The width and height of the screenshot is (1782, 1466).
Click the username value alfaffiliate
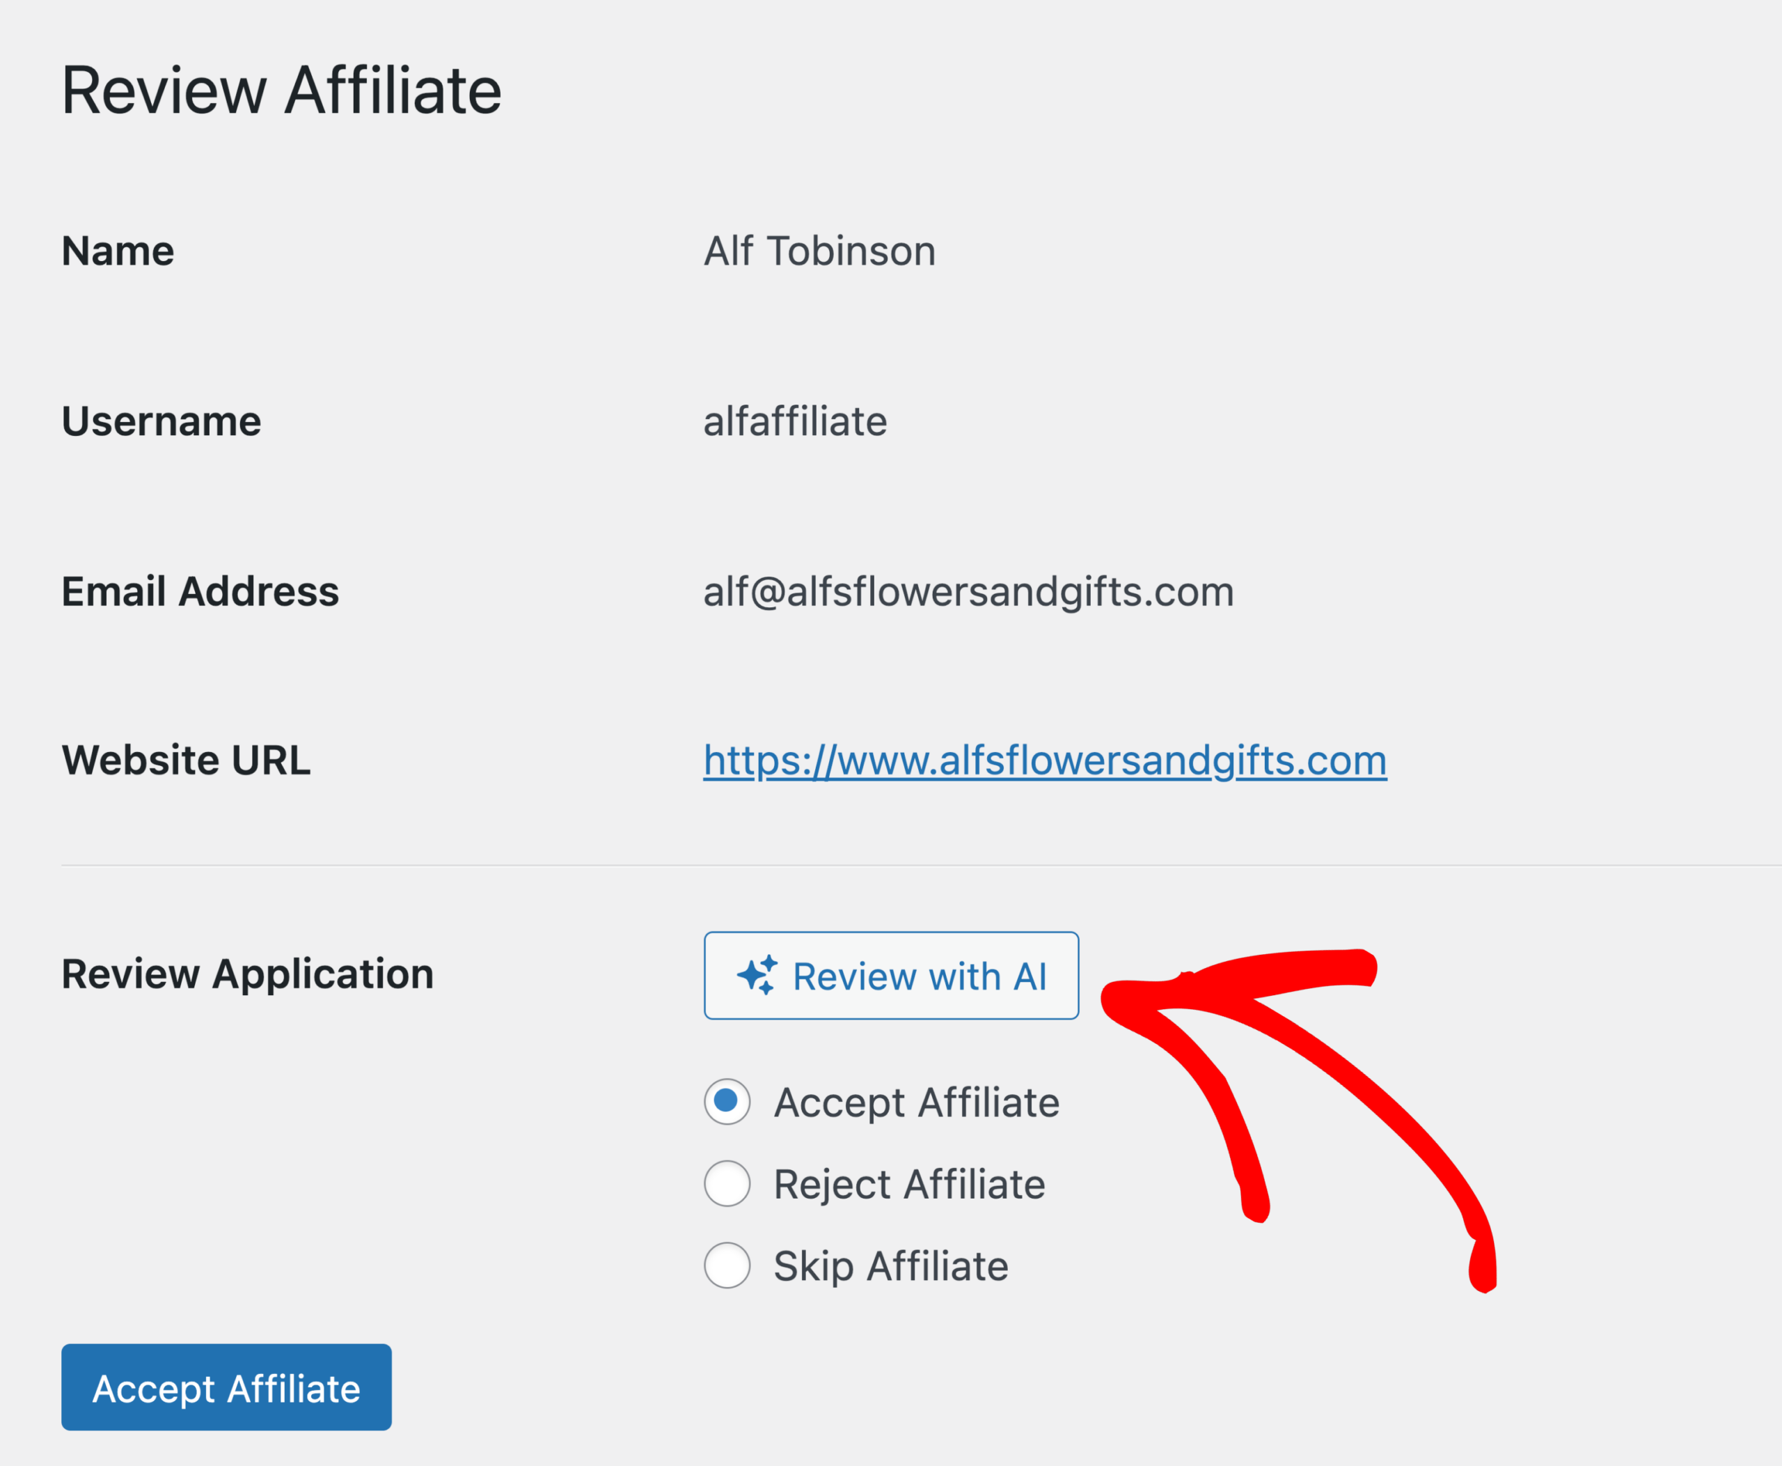click(x=795, y=421)
